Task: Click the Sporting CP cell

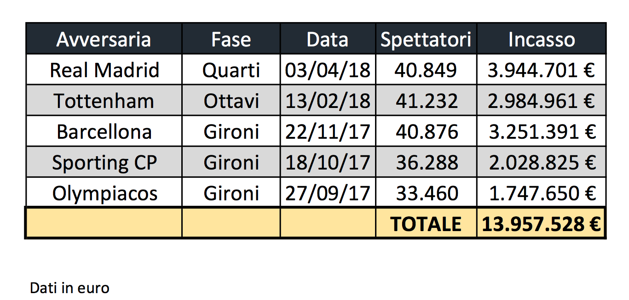Action: click(x=104, y=163)
